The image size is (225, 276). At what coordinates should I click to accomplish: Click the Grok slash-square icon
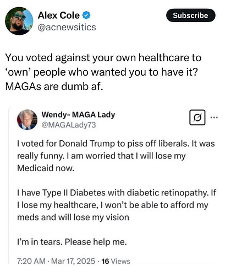(x=197, y=118)
